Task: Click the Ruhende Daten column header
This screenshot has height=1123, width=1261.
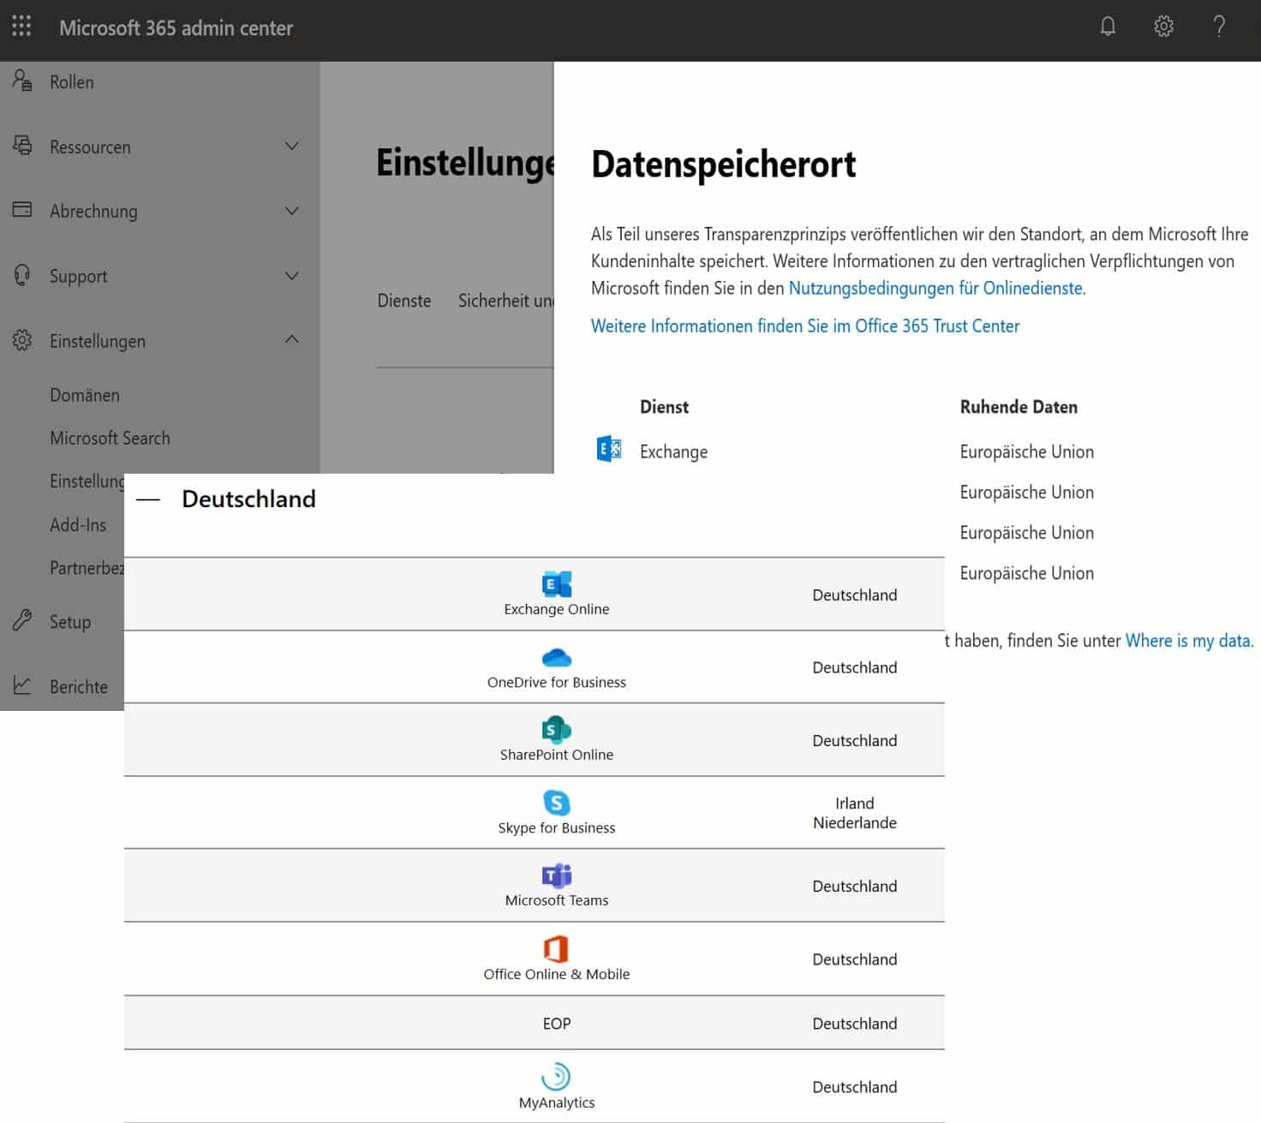Action: tap(1019, 407)
